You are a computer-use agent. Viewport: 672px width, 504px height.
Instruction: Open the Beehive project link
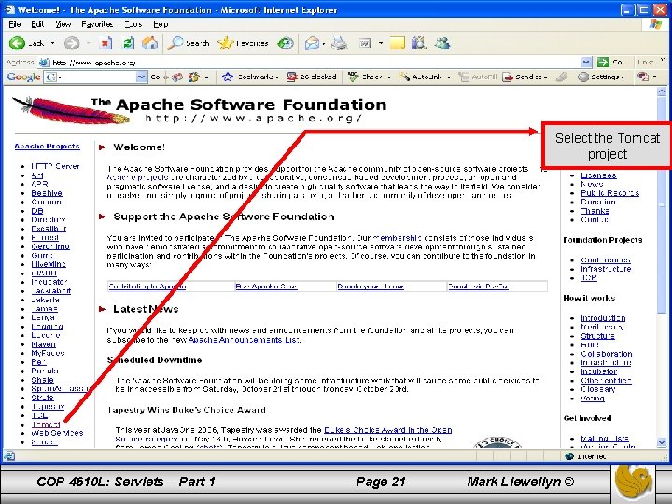click(x=47, y=193)
